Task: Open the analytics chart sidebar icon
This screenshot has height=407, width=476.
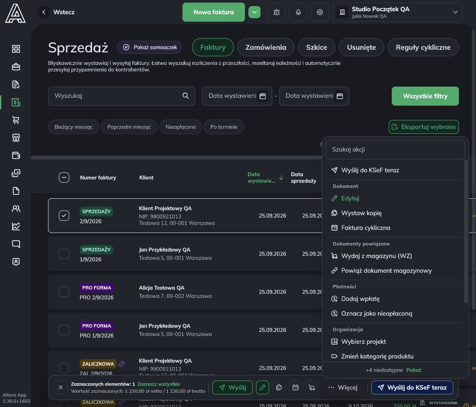Action: click(x=16, y=226)
